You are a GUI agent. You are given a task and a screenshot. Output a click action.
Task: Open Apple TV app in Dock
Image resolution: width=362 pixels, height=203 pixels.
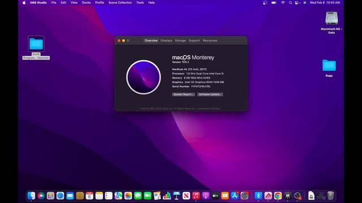pos(216,196)
